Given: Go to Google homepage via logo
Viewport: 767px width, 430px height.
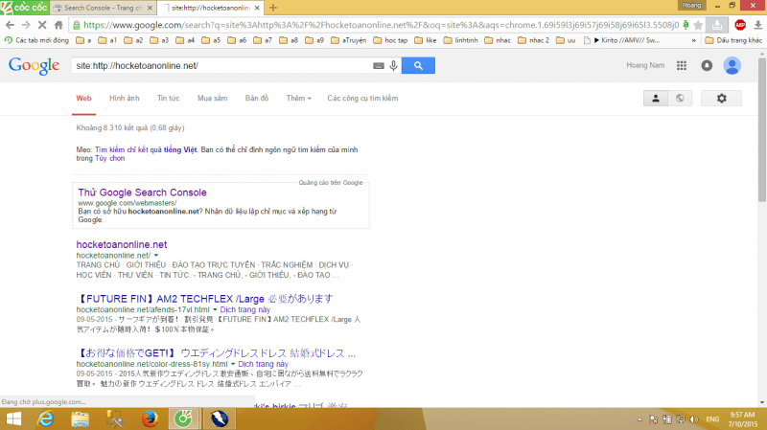Looking at the screenshot, I should point(34,65).
